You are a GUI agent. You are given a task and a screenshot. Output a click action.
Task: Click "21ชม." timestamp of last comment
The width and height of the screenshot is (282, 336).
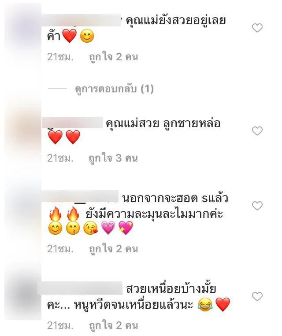point(60,325)
